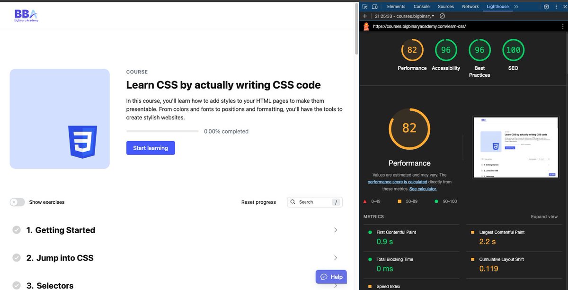The height and width of the screenshot is (290, 568).
Task: Enable the Show exercises toggle
Action: (17, 202)
